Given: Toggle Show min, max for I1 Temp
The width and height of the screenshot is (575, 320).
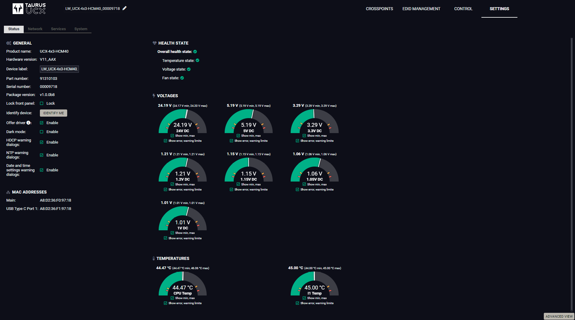Looking at the screenshot, I should tap(304, 298).
